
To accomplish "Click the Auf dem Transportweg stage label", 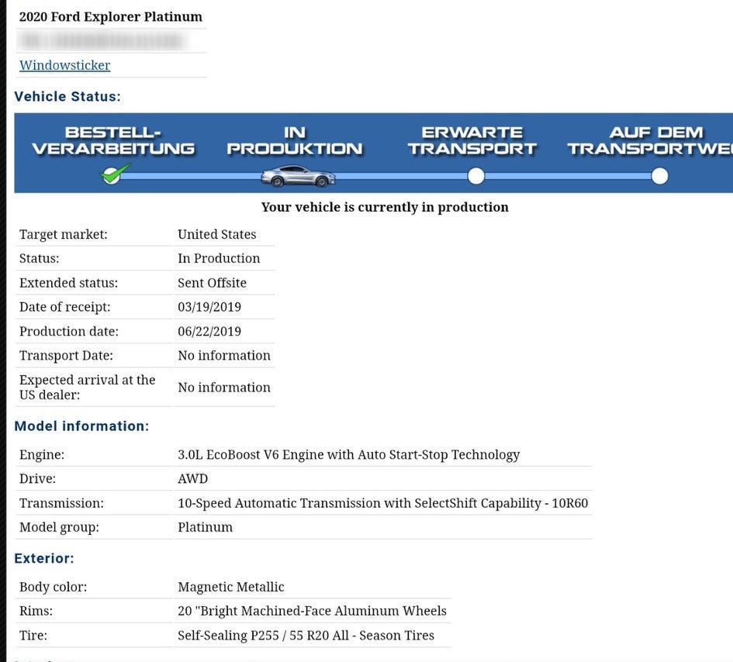I will [x=650, y=140].
